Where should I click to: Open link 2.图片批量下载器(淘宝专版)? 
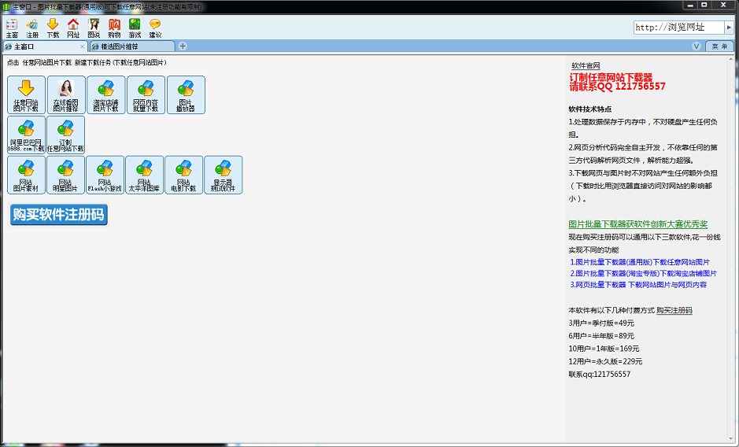pyautogui.click(x=643, y=274)
